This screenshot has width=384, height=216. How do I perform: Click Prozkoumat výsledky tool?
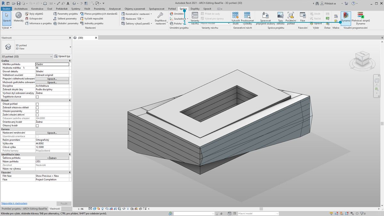click(x=247, y=18)
